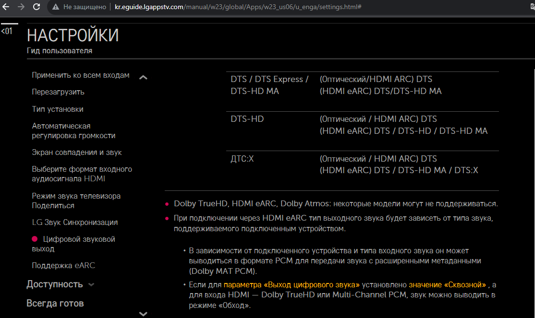Click the '<01' page indicator

tap(7, 32)
